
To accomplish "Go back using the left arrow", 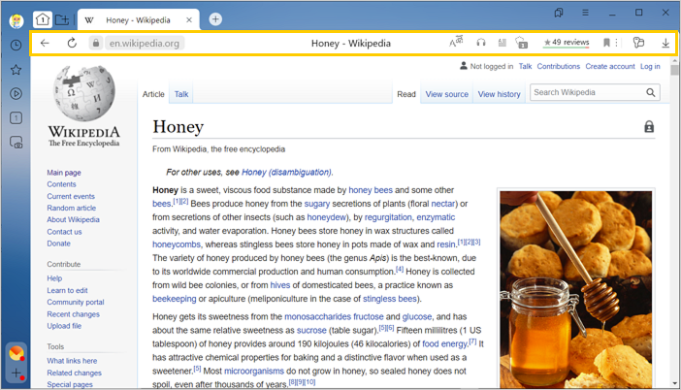I will [45, 43].
